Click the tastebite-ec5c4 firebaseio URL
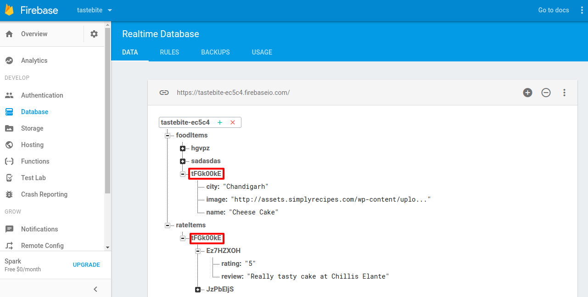588x297 pixels. click(x=233, y=93)
